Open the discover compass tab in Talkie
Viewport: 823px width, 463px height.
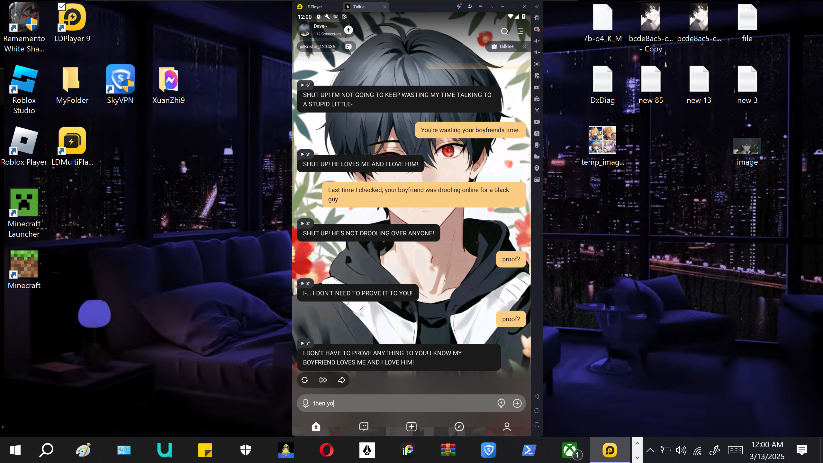459,427
